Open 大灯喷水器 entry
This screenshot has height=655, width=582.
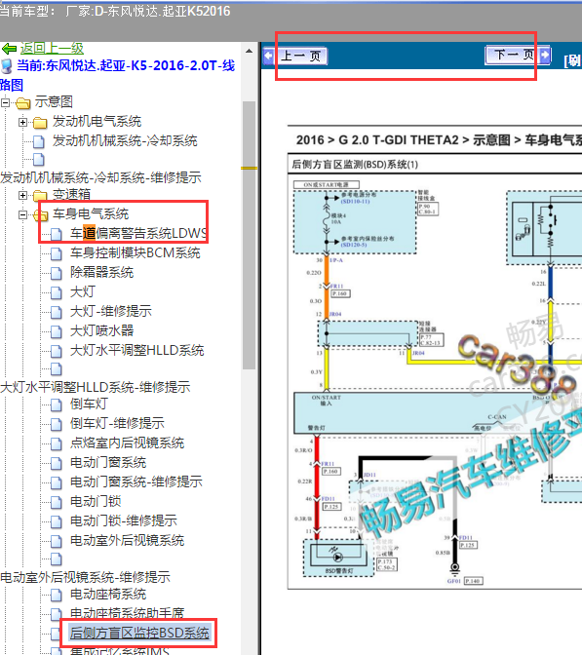[x=102, y=330]
